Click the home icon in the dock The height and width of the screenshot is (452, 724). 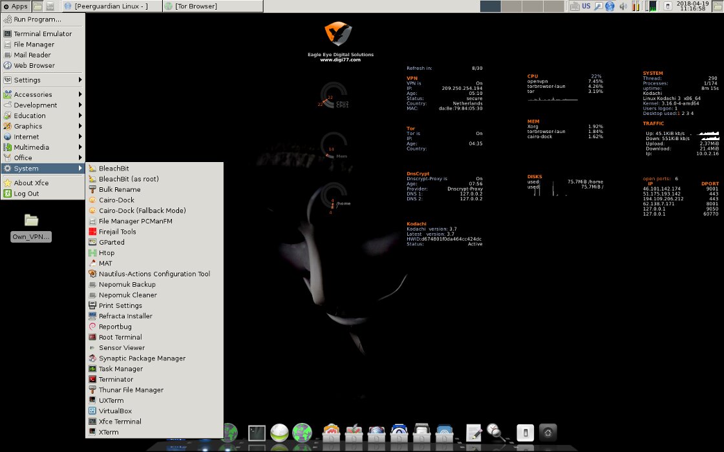coord(548,433)
